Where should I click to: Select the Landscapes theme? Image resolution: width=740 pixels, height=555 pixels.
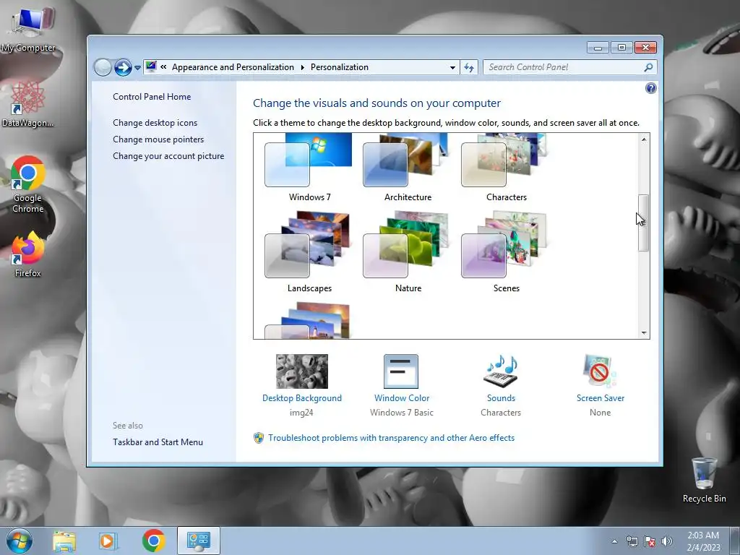click(x=309, y=252)
